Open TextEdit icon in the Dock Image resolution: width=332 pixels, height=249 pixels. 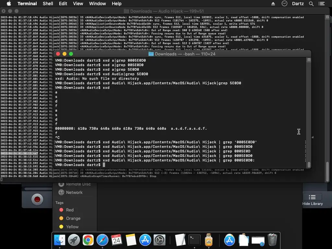(x=180, y=240)
